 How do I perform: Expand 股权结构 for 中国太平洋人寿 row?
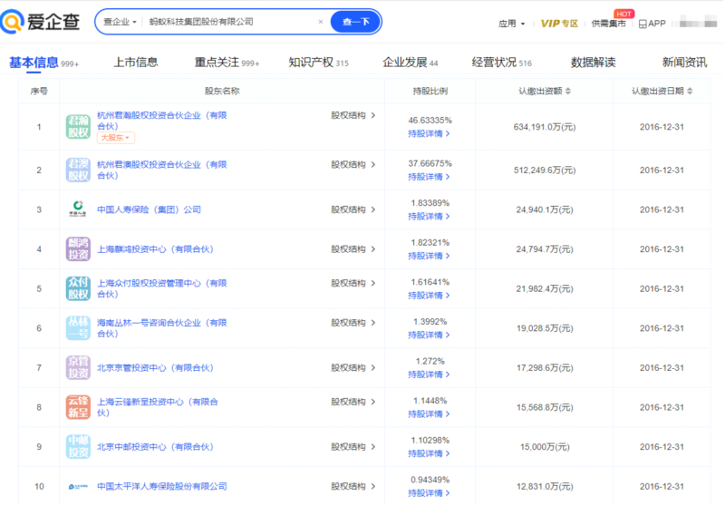[353, 486]
